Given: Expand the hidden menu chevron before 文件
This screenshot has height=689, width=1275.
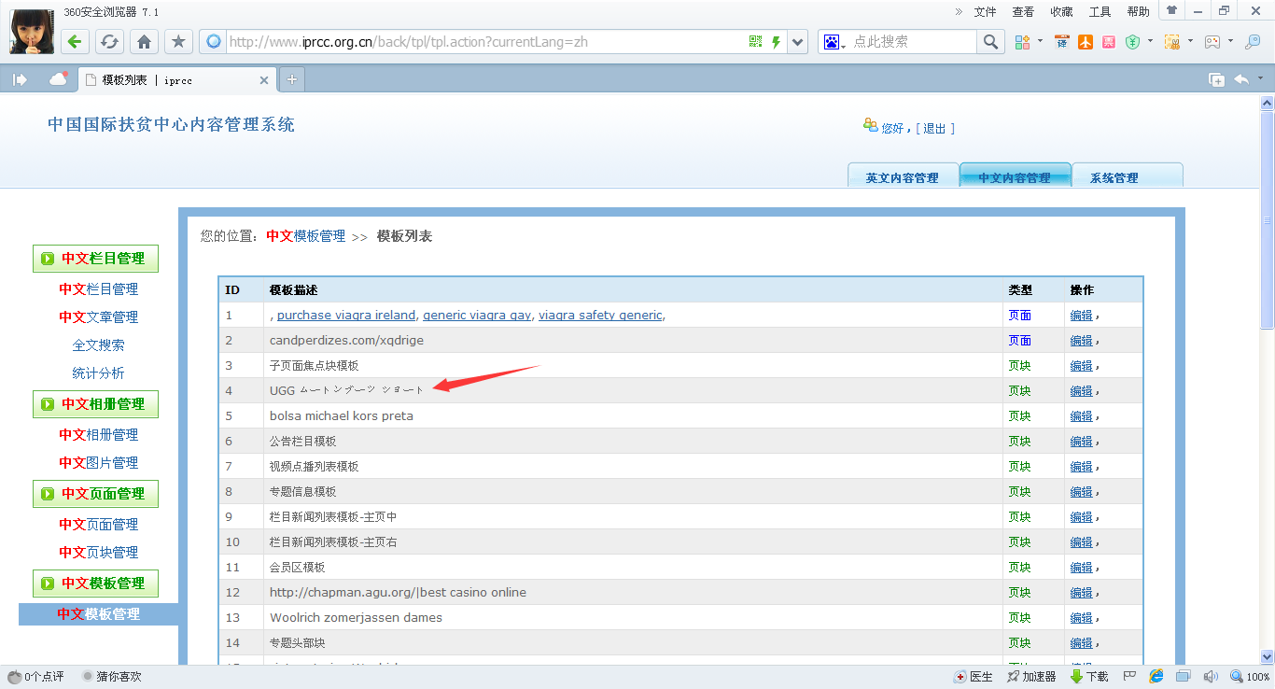Looking at the screenshot, I should tap(959, 12).
